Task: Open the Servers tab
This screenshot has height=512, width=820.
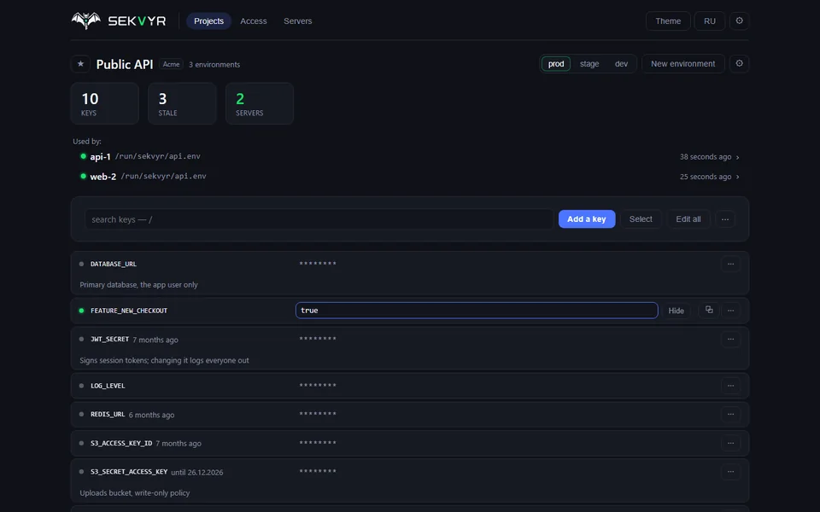Action: [297, 20]
